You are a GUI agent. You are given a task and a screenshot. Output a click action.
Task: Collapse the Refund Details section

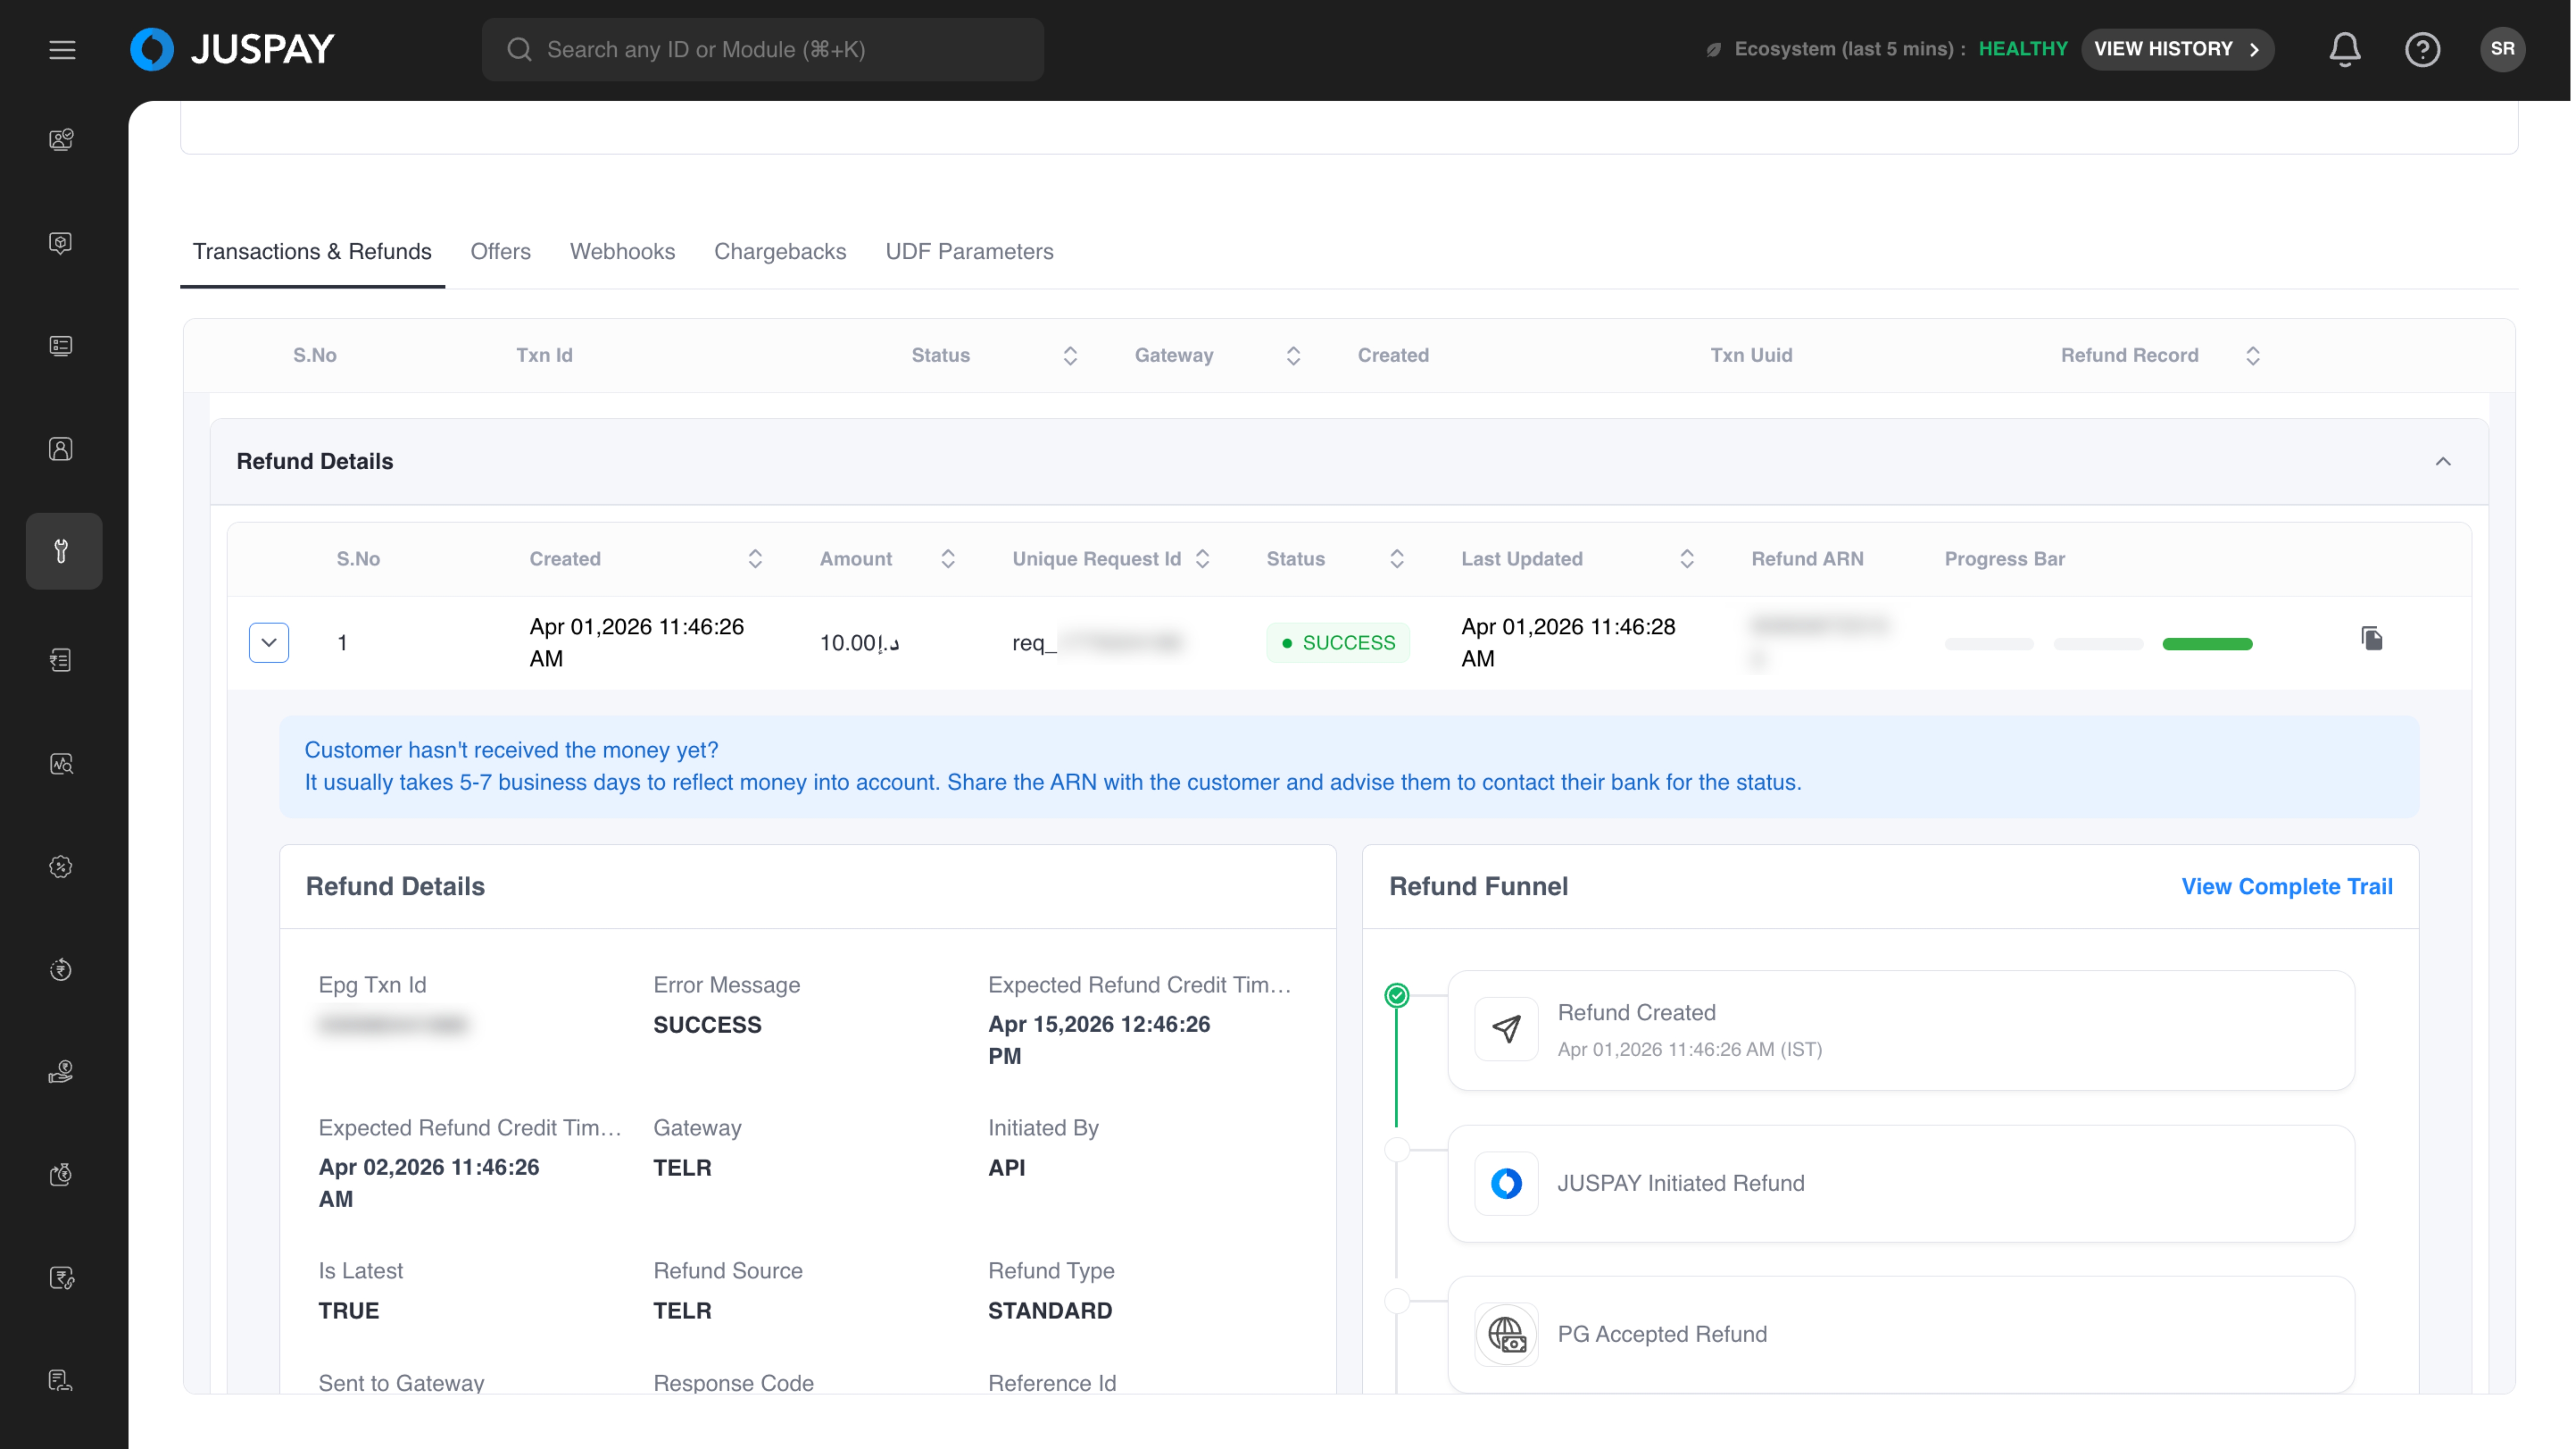tap(2442, 461)
